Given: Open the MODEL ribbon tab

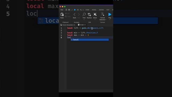Looking at the screenshot, I should 94,10.
